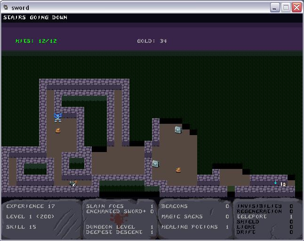Screen dimensions: 304x241
Task: Click the "GOLD: 34" counter
Action: point(152,41)
